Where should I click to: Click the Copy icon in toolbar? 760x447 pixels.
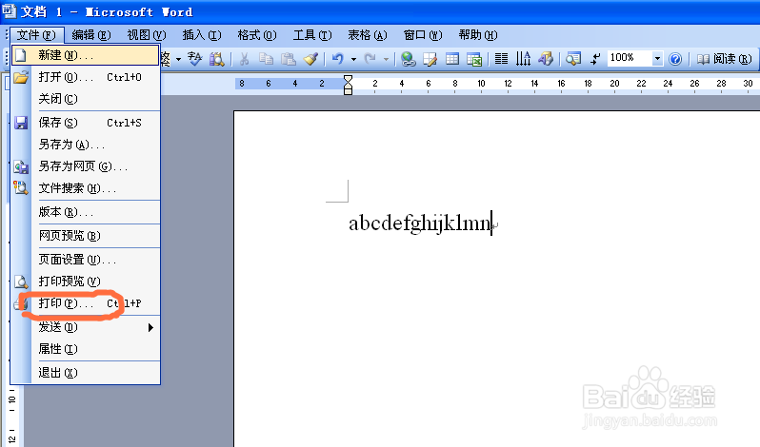tap(266, 59)
